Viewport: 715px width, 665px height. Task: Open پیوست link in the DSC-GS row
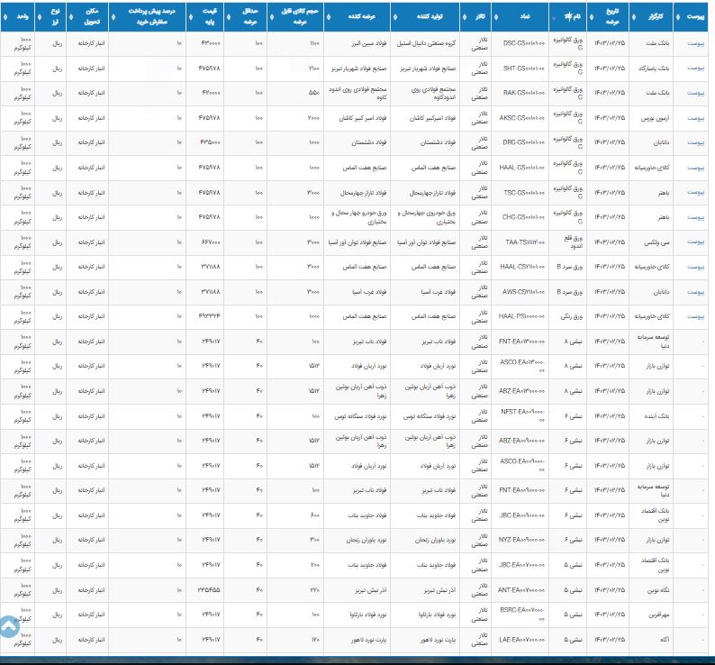click(695, 44)
